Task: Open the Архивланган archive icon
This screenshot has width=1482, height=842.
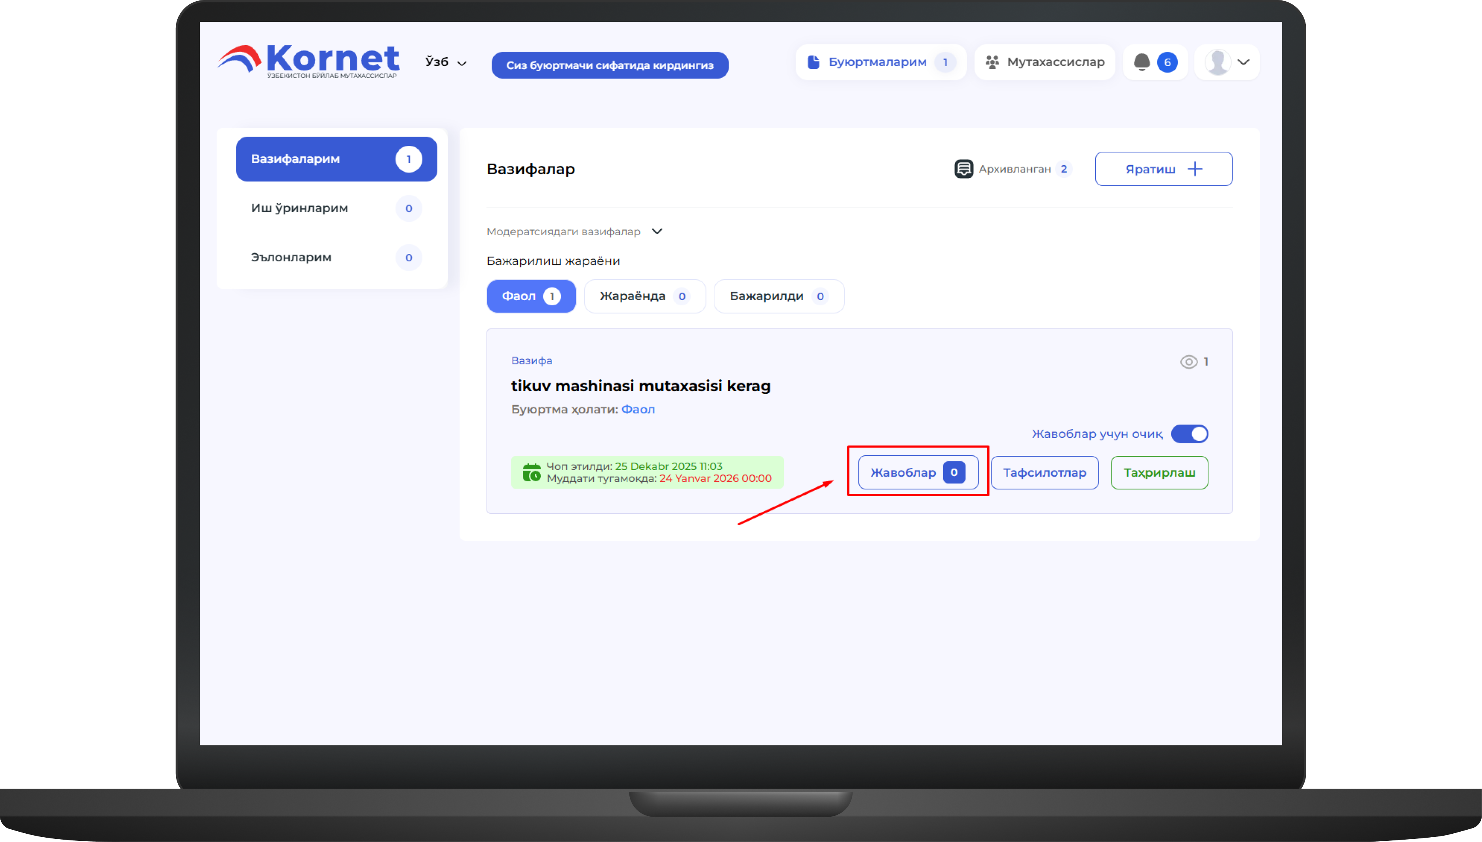Action: (x=963, y=169)
